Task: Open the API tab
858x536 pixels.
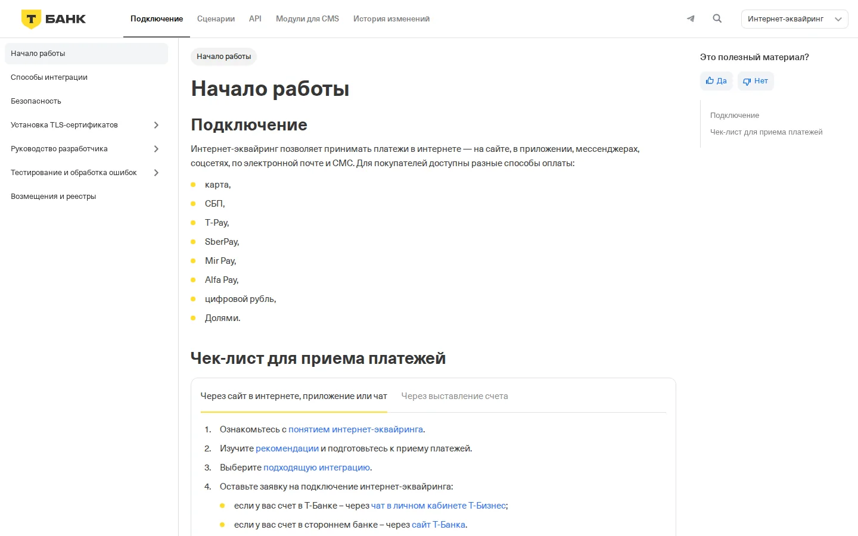Action: pos(255,19)
